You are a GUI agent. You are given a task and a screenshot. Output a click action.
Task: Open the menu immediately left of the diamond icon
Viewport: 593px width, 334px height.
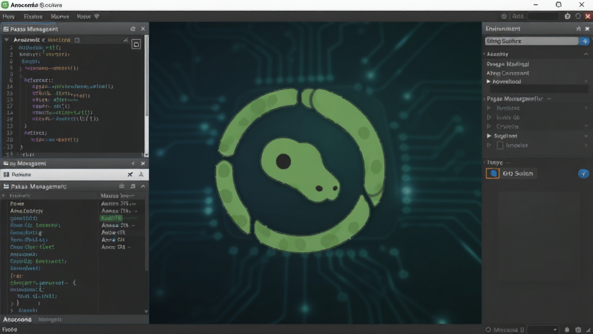pos(83,16)
